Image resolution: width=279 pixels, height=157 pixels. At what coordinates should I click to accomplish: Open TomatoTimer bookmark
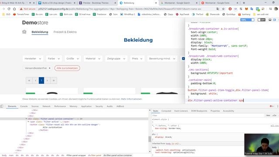[x=21, y=14]
